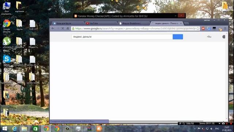Click the volume icon in system tray

click(x=211, y=129)
